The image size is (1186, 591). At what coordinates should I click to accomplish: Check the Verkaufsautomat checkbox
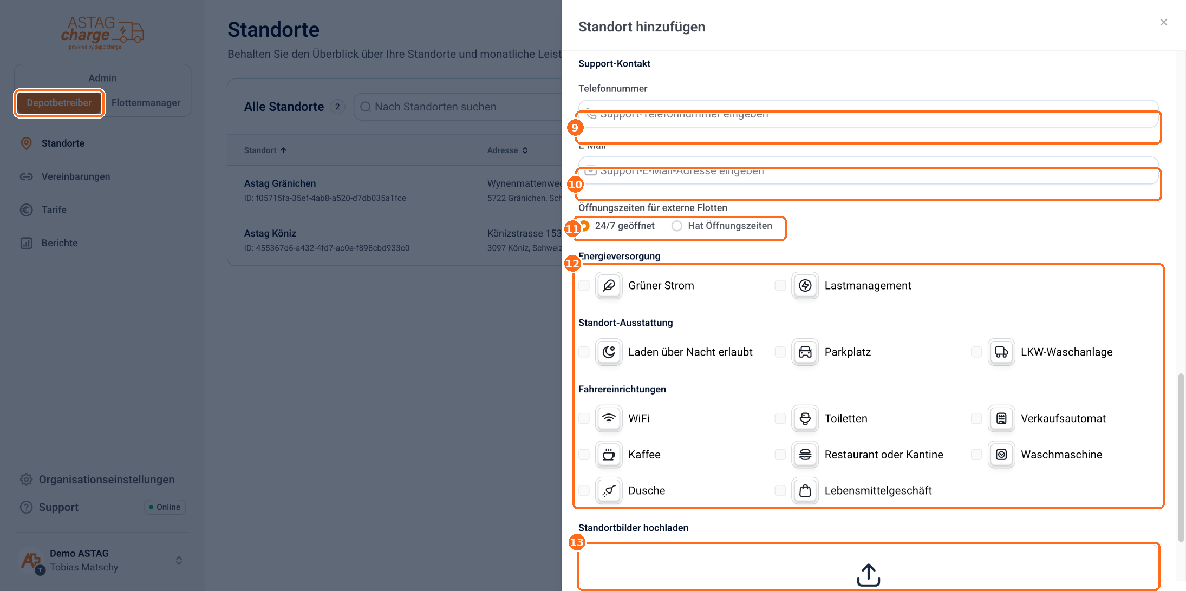pyautogui.click(x=976, y=418)
